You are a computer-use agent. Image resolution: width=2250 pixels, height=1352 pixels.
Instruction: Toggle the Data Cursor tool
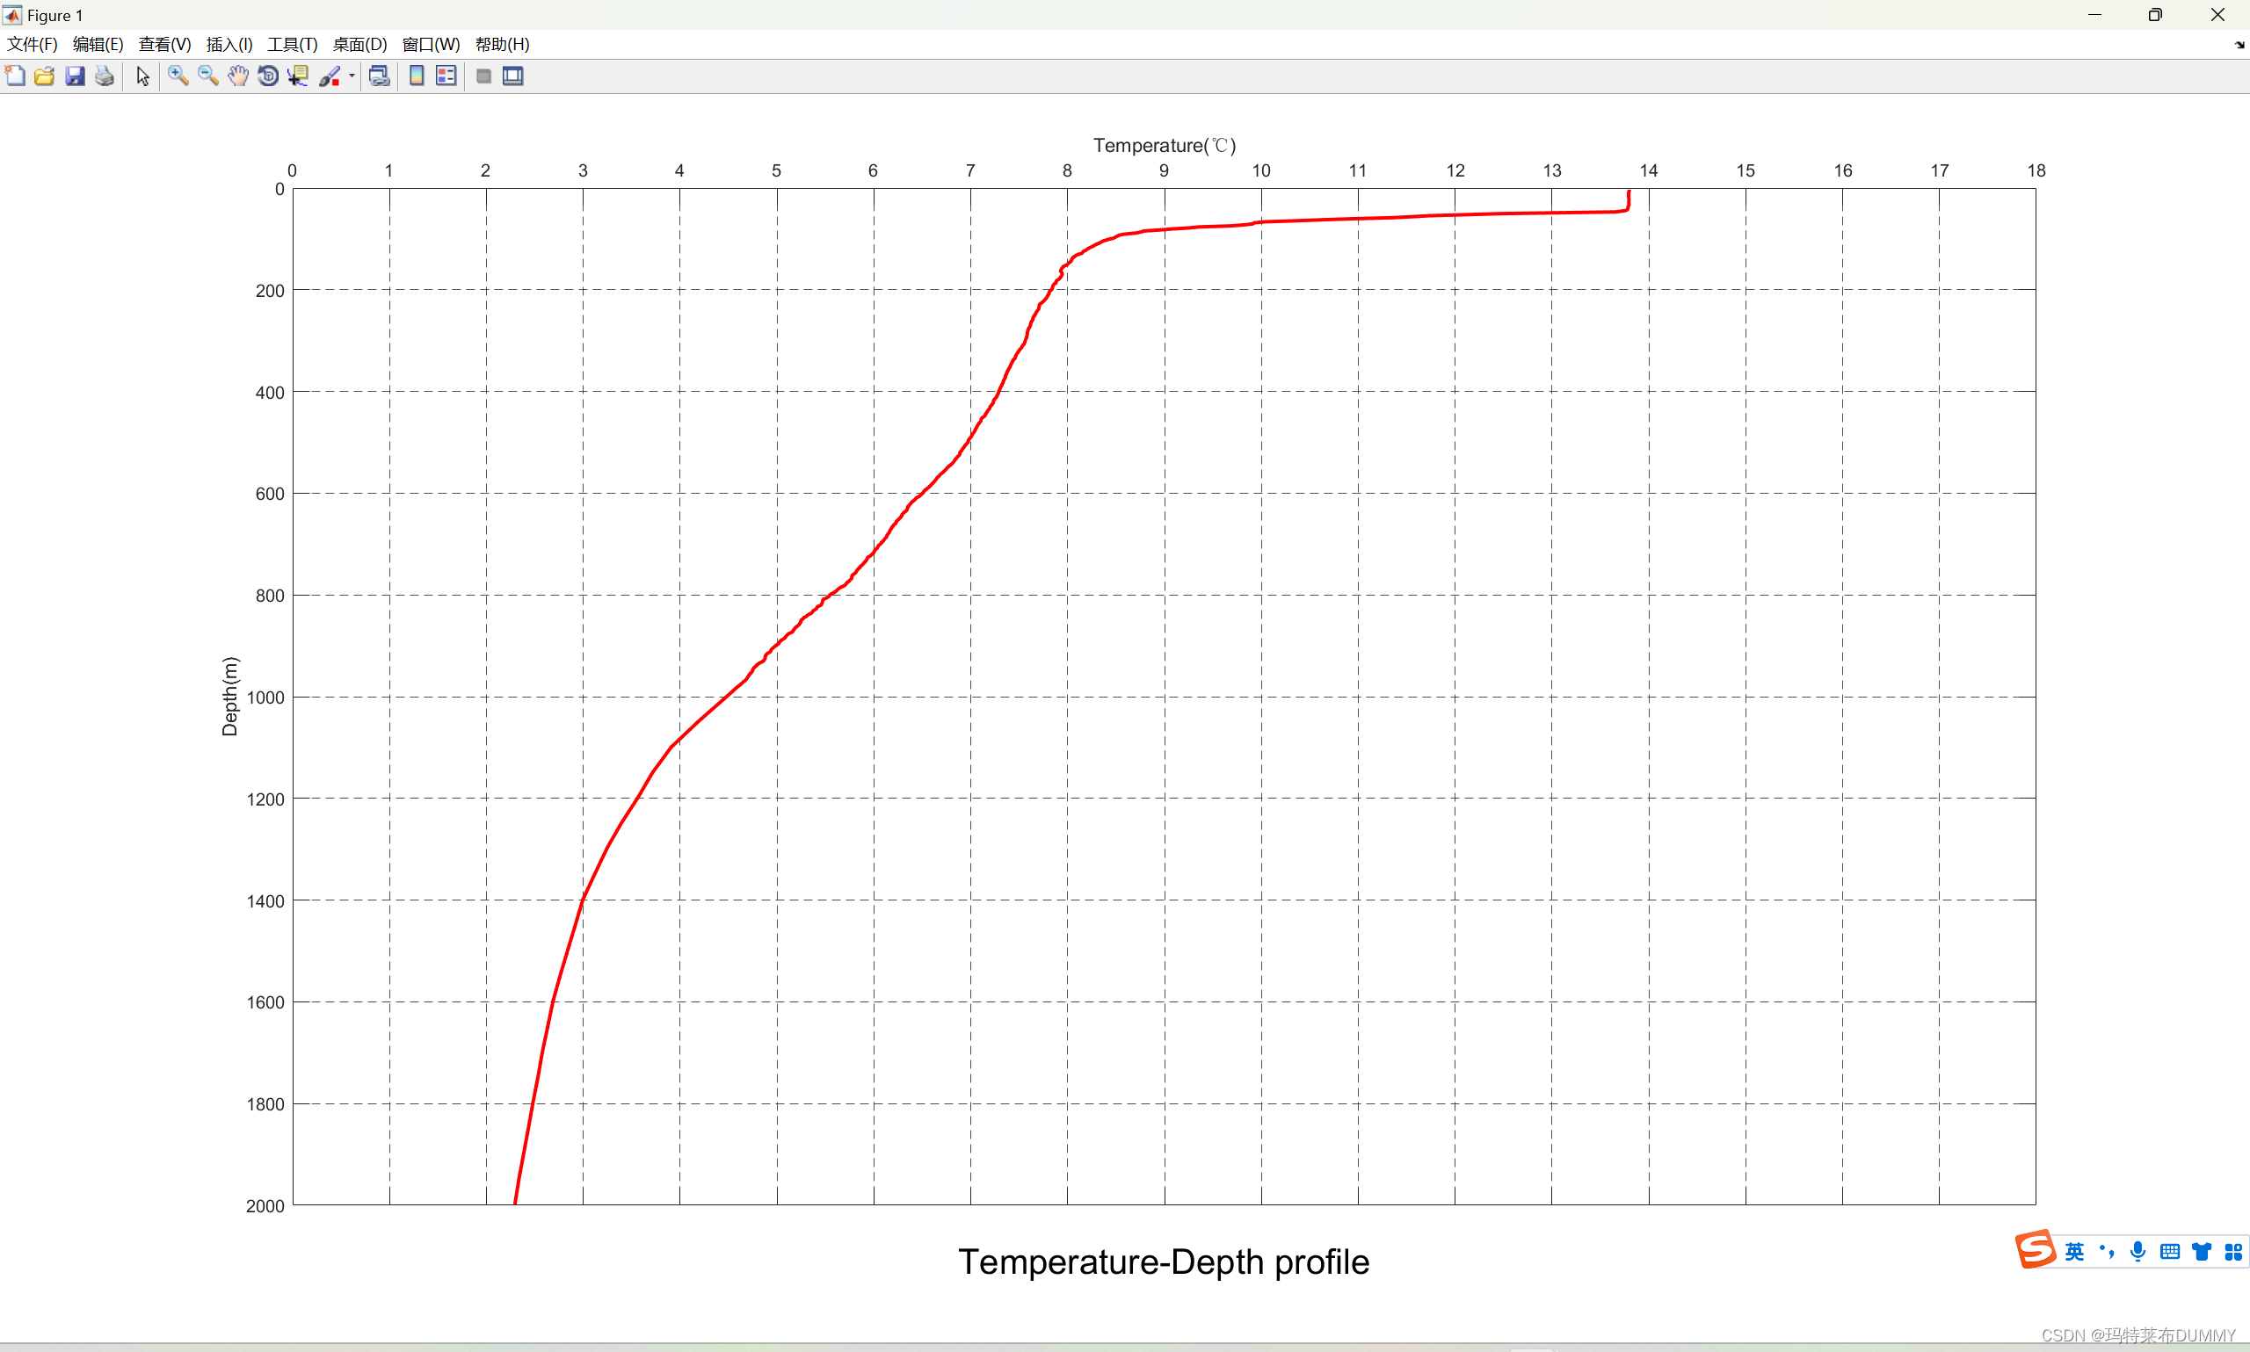click(298, 76)
